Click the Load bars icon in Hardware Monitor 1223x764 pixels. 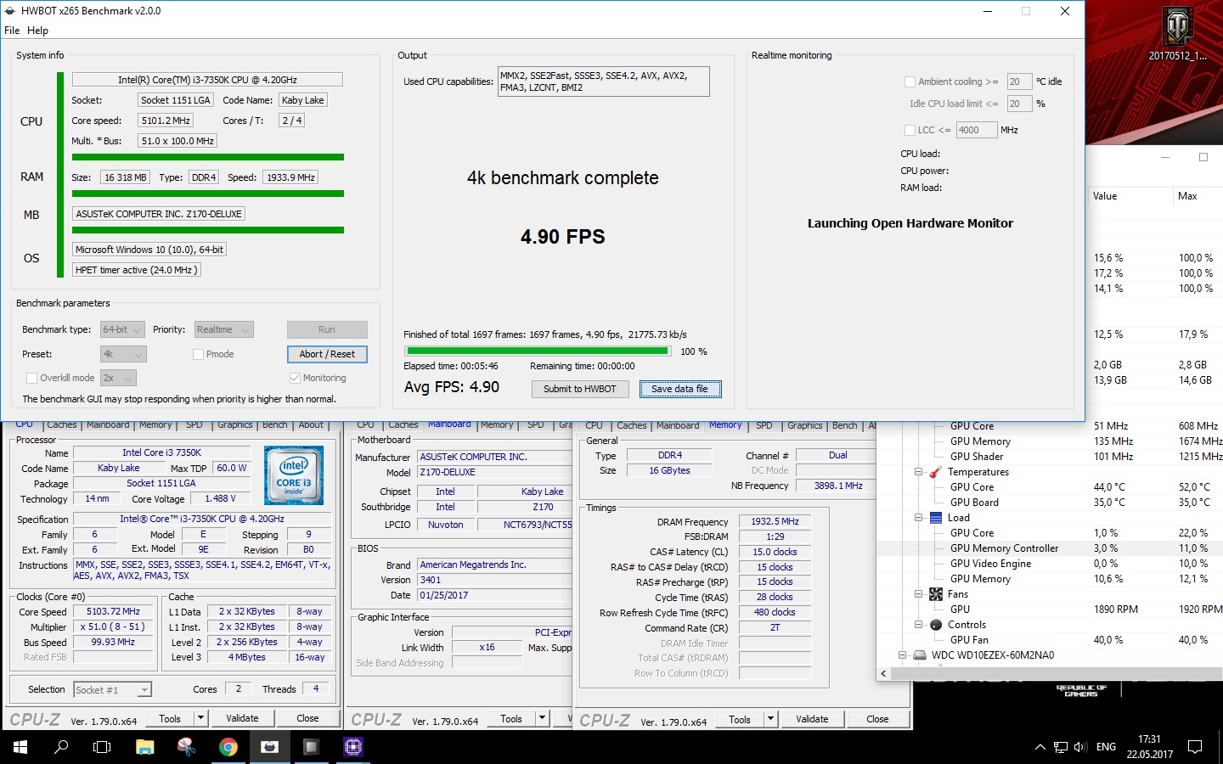(x=936, y=518)
